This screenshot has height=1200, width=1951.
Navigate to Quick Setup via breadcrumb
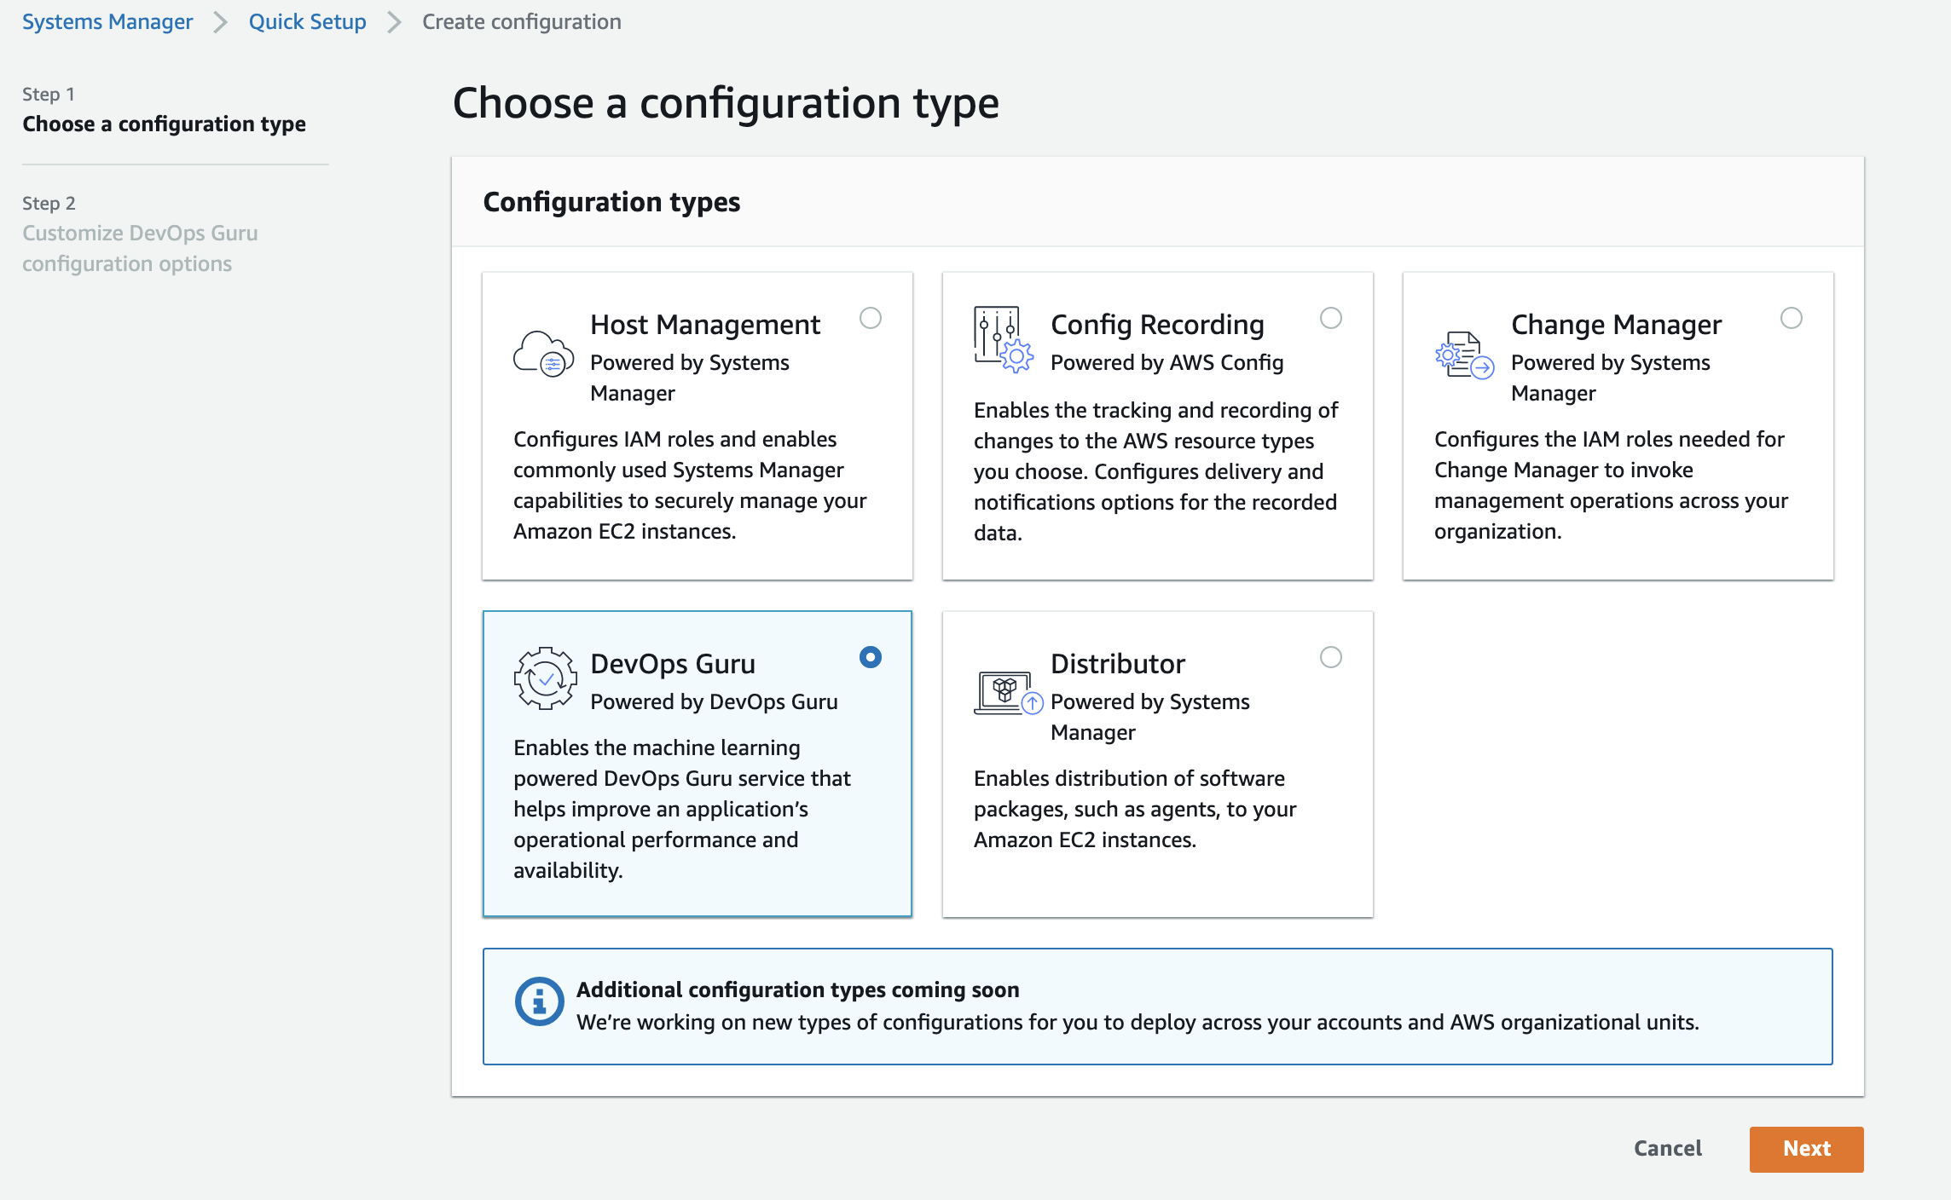click(307, 21)
